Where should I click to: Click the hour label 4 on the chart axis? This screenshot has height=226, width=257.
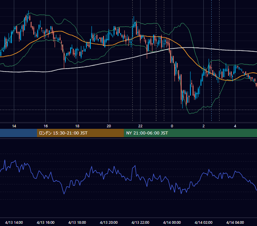click(x=235, y=126)
